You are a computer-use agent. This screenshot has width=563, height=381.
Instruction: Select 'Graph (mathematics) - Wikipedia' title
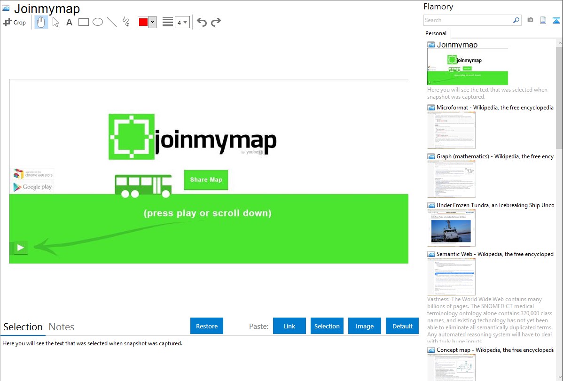click(x=495, y=156)
